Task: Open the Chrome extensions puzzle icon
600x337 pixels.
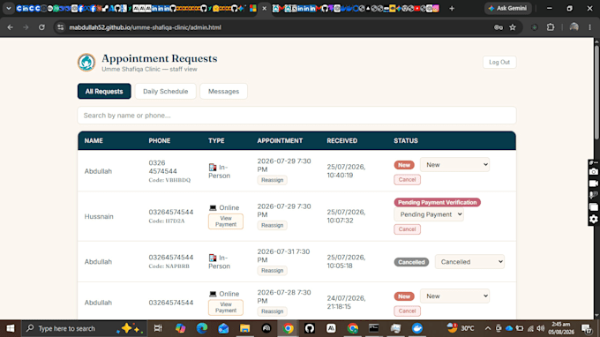Action: [551, 27]
